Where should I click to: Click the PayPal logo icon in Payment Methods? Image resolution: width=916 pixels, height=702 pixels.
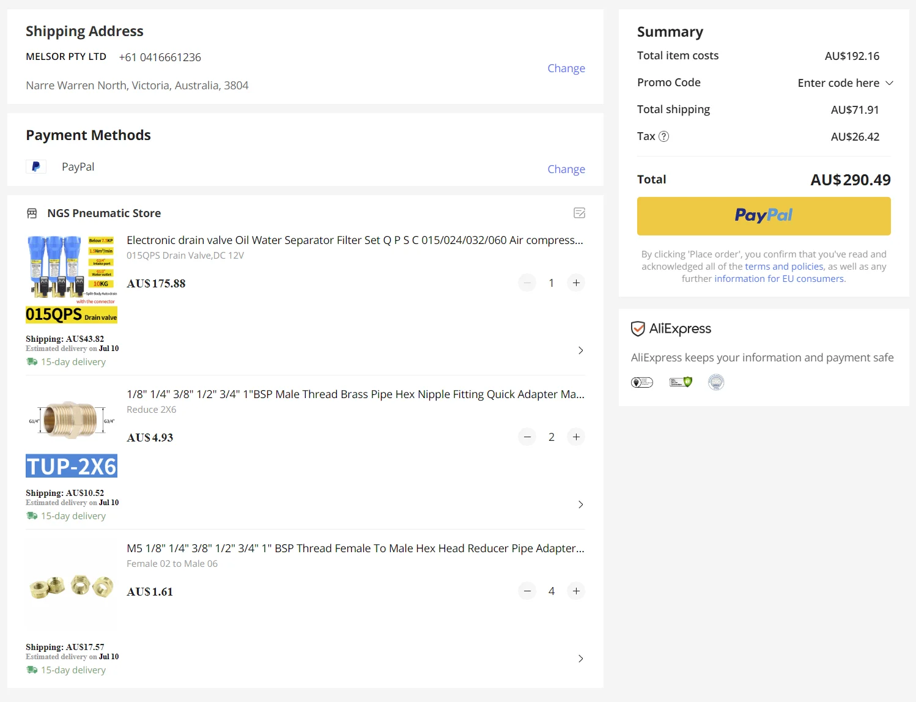pos(36,166)
